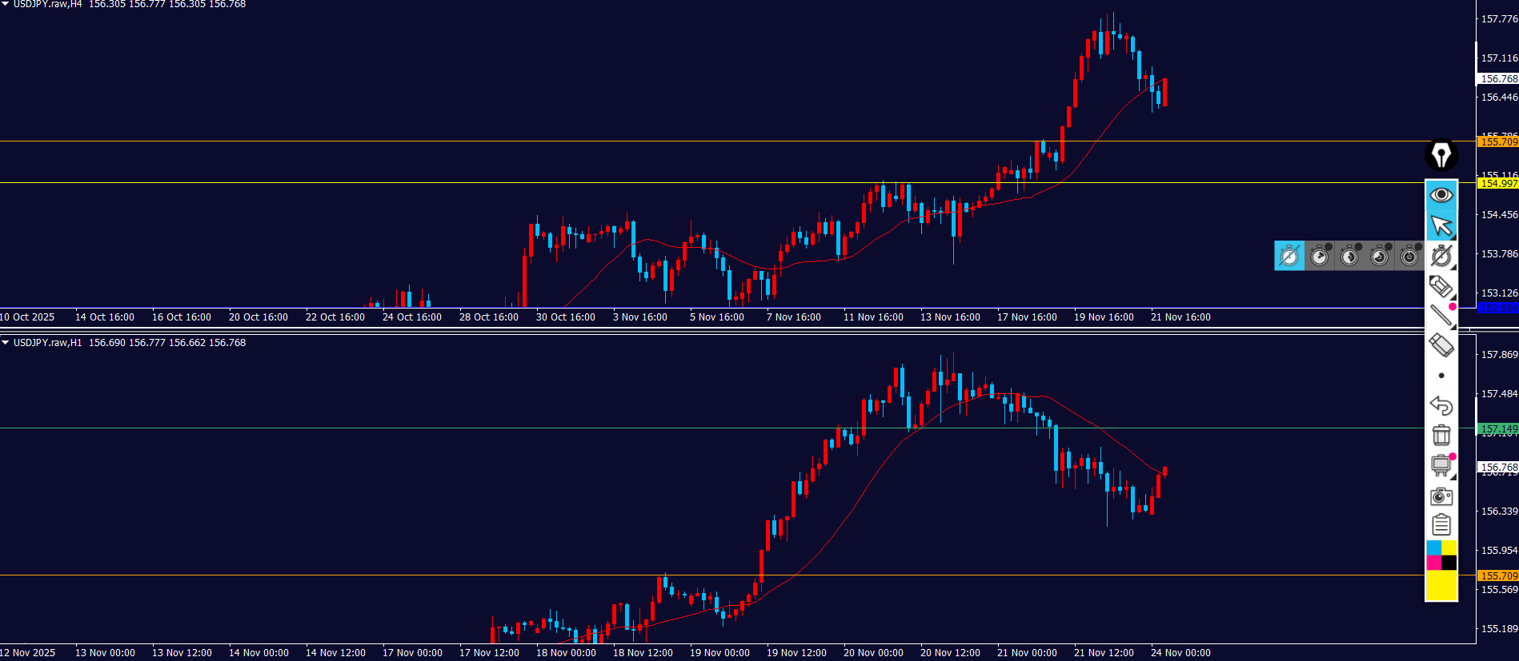This screenshot has height=661, width=1519.
Task: Select the highlighter tool
Action: (1441, 285)
